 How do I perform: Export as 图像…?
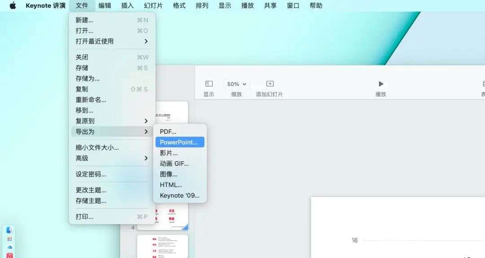pos(180,174)
